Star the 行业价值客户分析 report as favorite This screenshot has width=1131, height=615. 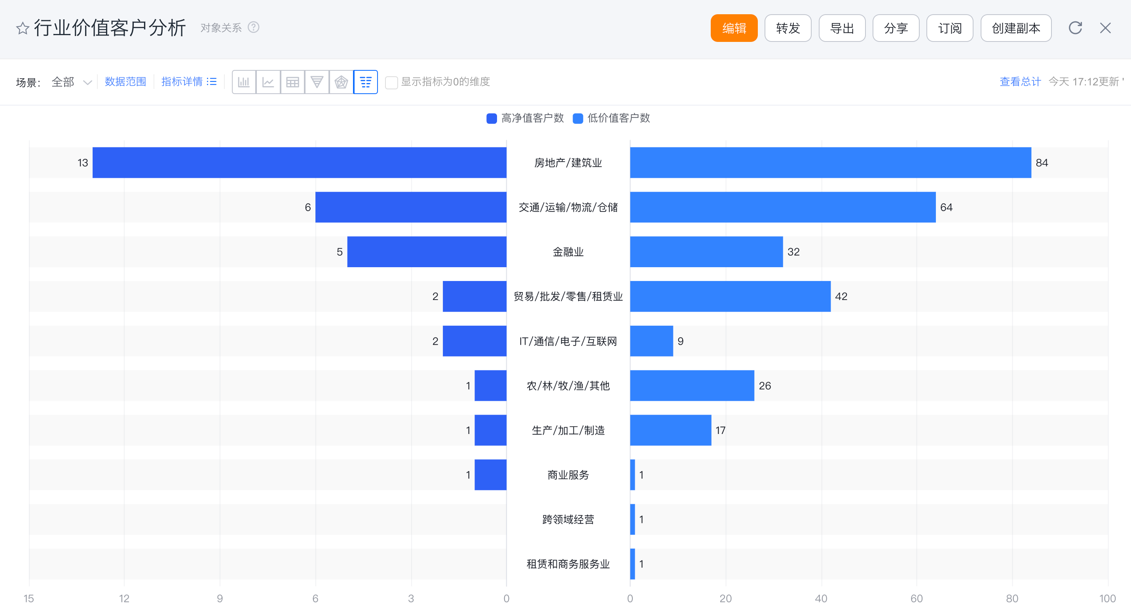23,28
